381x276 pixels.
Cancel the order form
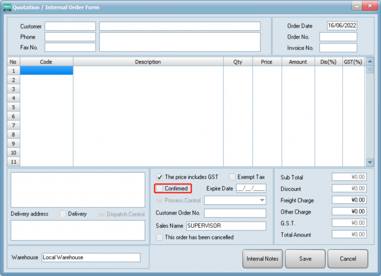point(348,259)
